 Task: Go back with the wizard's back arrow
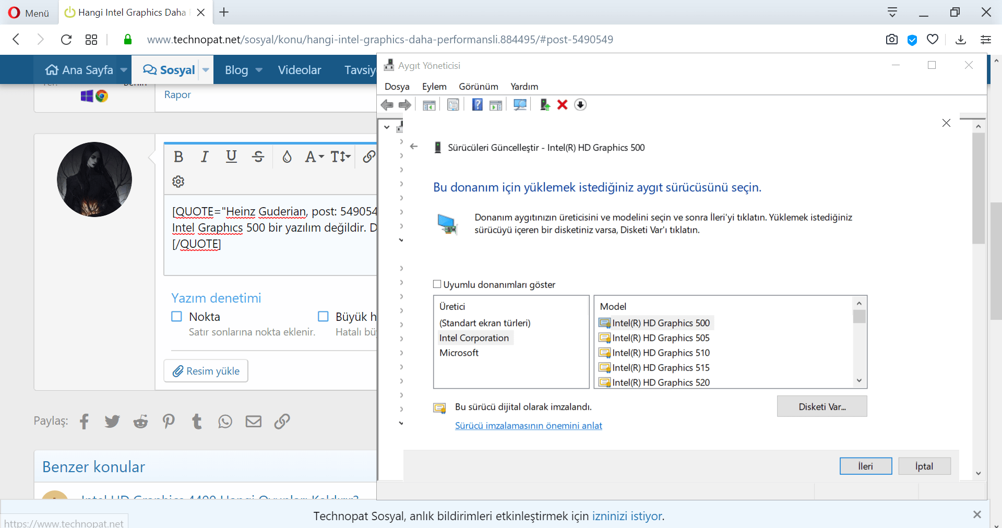[414, 147]
